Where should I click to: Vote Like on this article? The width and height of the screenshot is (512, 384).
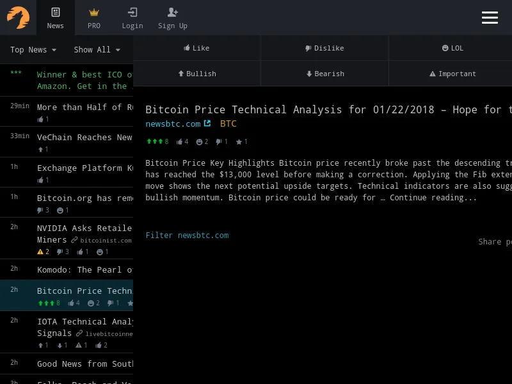(x=196, y=48)
